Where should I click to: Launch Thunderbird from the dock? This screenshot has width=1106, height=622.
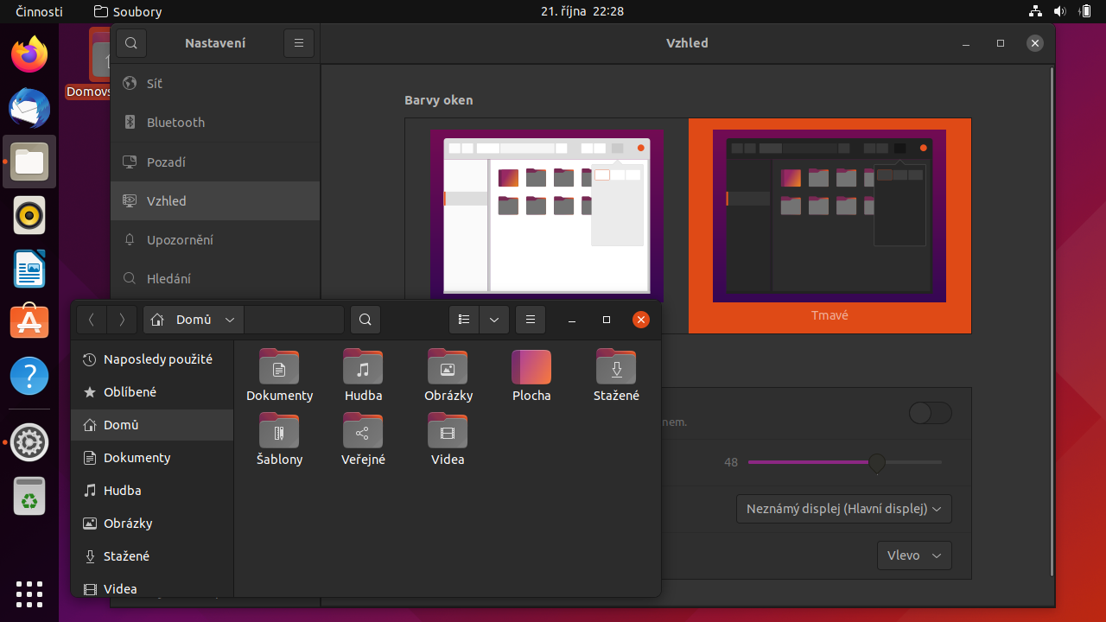pos(29,108)
